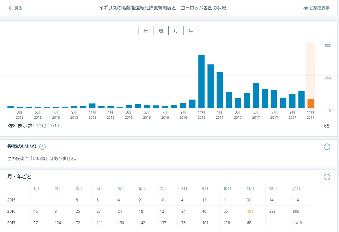Viewport: 339px width, 232px height.
Task: Click the eye icon beside 投稿を表示
Action: click(306, 8)
